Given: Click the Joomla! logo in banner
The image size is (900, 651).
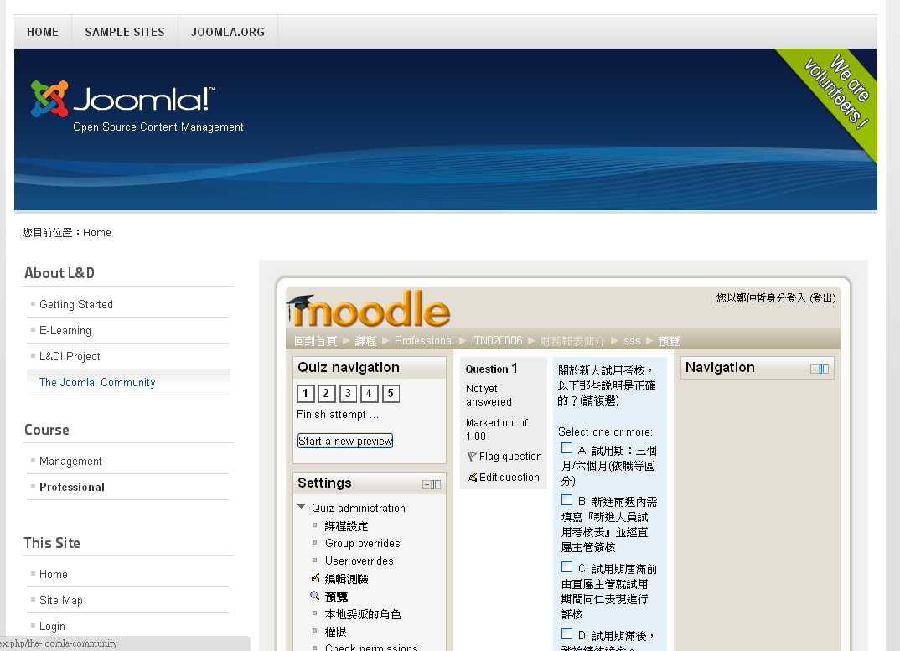Looking at the screenshot, I should [123, 100].
